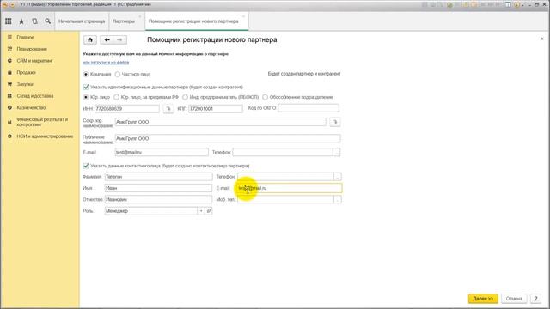Close the registration assistant form with x
Viewport: 550px width, 309px height.
[x=541, y=39]
